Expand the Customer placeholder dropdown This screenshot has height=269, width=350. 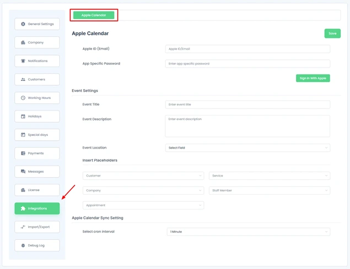(x=143, y=176)
